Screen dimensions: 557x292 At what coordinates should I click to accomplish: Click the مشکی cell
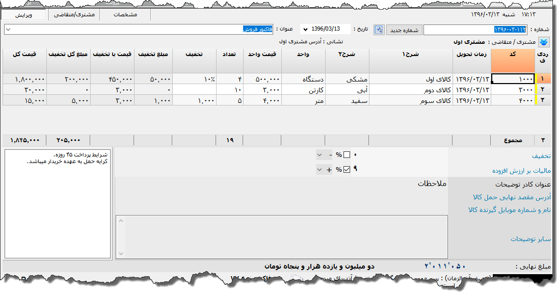click(347, 79)
